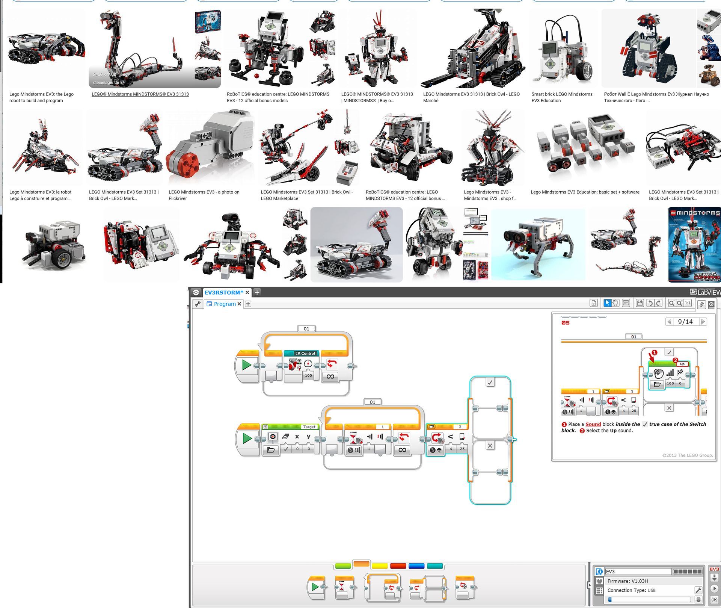Open the EV3RSTORM project tab
Screen dimensions: 721x608
(224, 292)
